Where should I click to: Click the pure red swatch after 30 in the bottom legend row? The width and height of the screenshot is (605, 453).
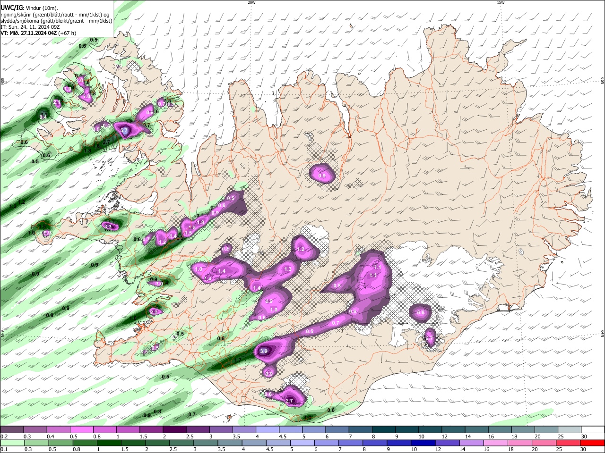(x=593, y=443)
